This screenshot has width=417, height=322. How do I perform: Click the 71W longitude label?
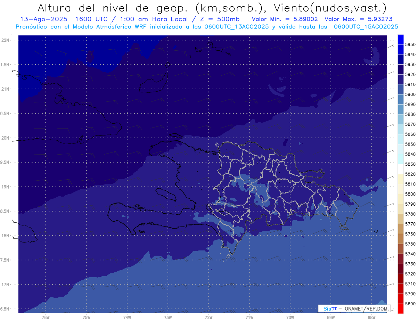249,317
